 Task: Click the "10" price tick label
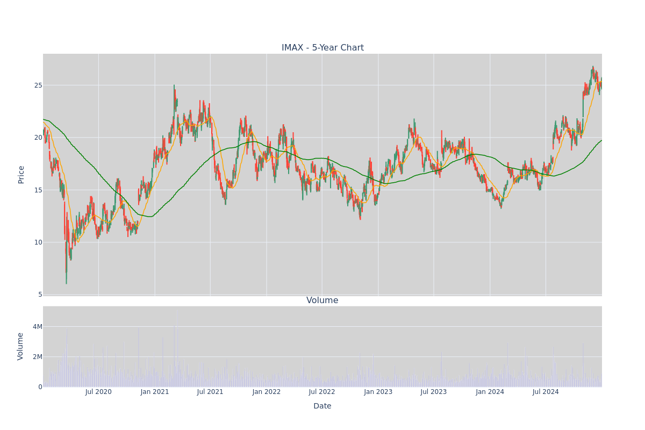click(38, 242)
